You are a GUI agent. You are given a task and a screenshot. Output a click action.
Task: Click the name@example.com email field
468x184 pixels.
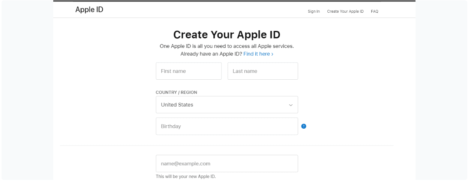pyautogui.click(x=226, y=164)
